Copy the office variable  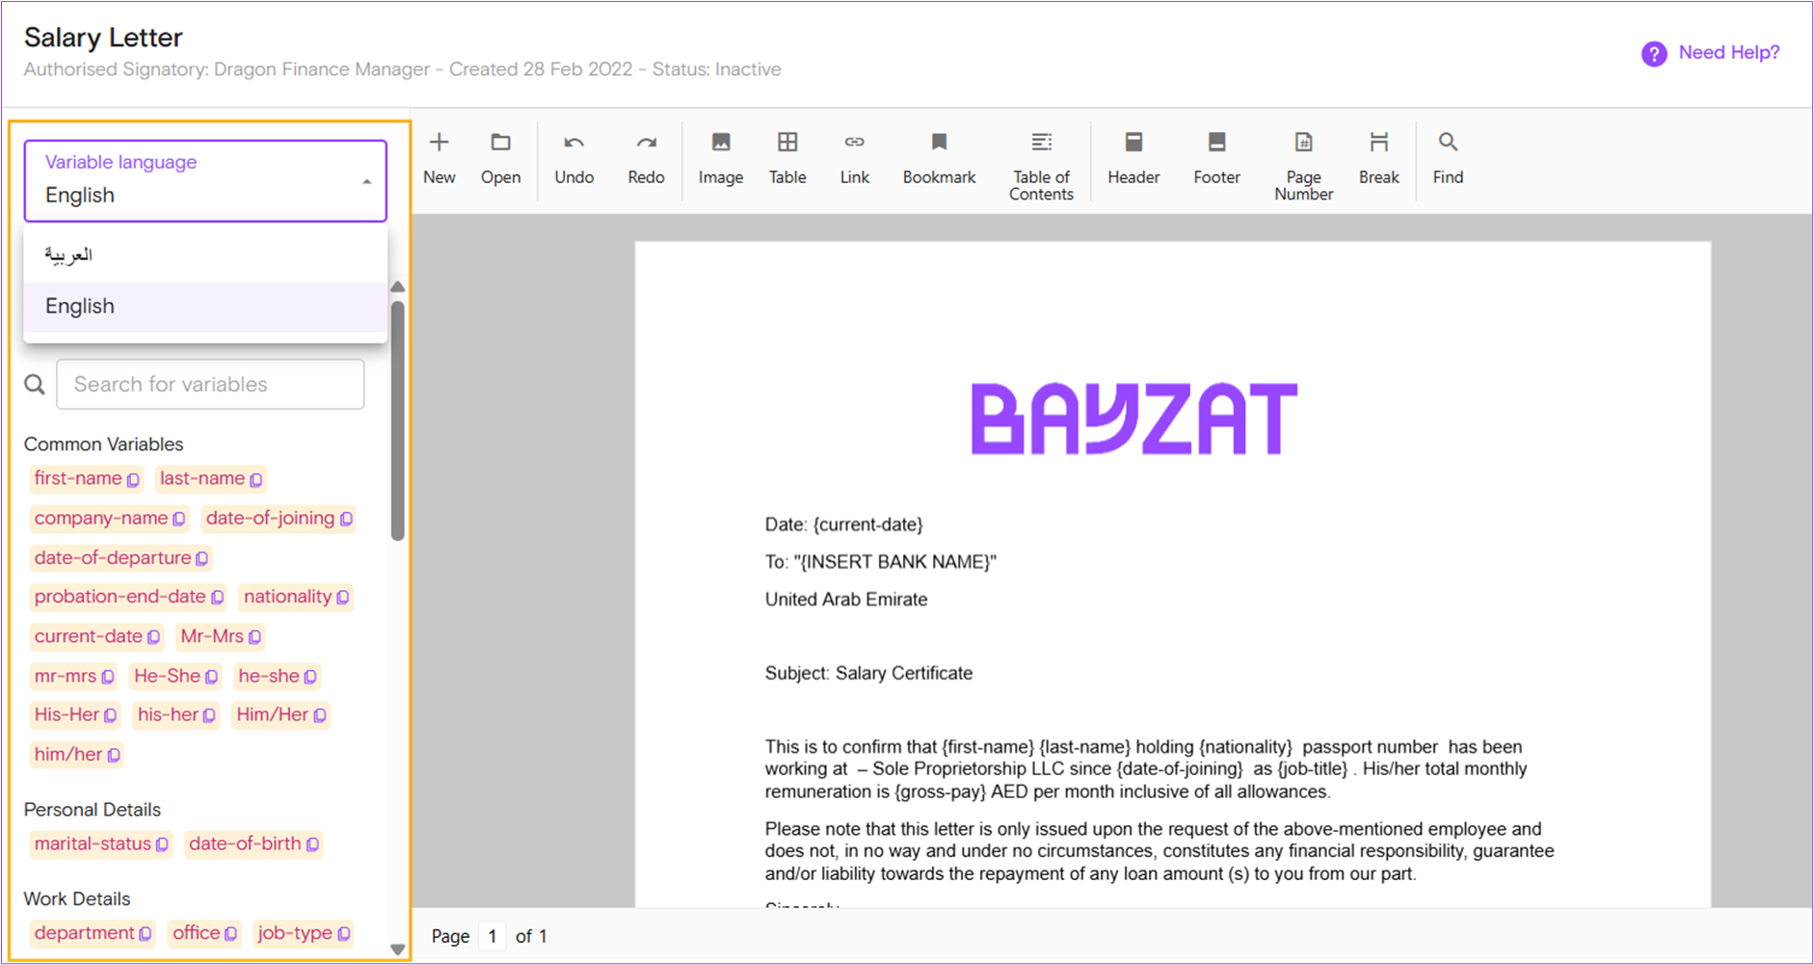[x=230, y=934]
